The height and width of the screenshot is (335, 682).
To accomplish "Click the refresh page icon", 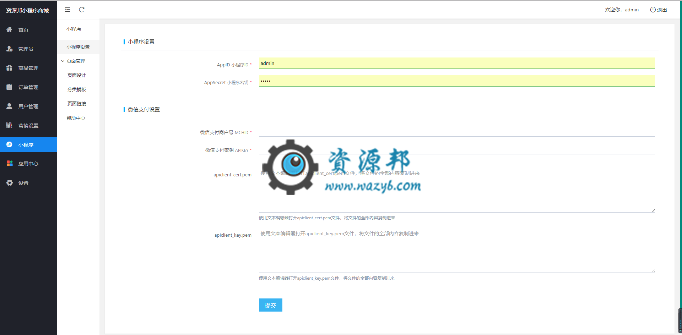I will (82, 10).
